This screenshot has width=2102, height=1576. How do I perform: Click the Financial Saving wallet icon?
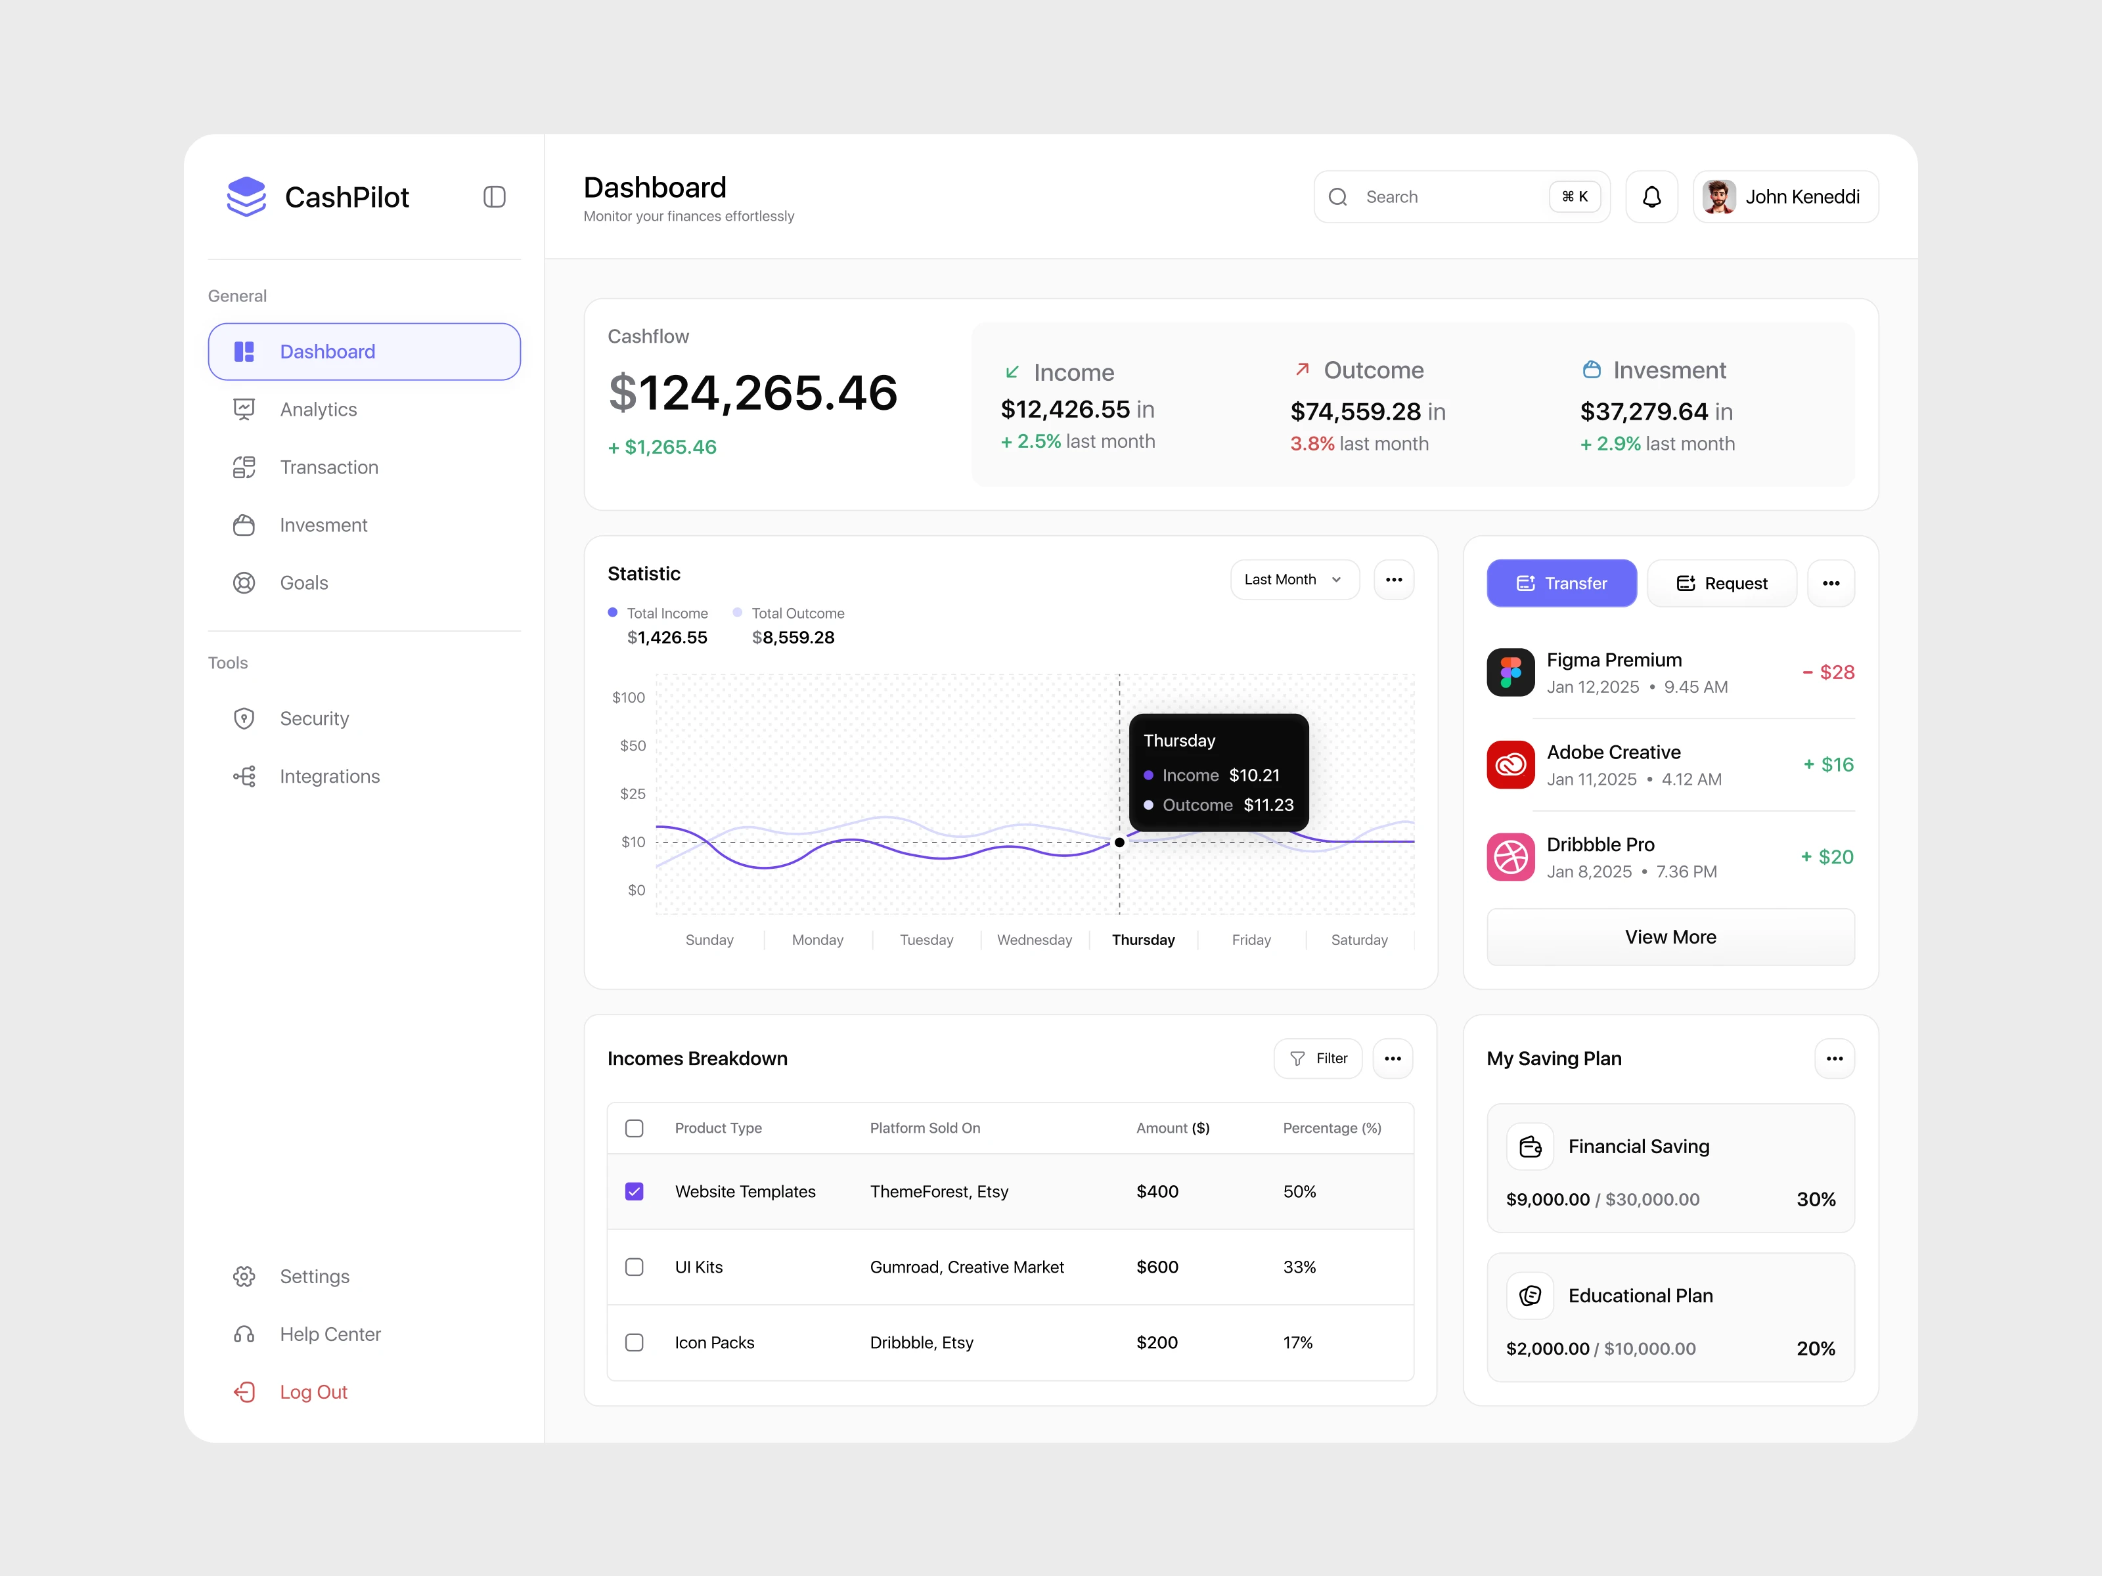coord(1530,1147)
